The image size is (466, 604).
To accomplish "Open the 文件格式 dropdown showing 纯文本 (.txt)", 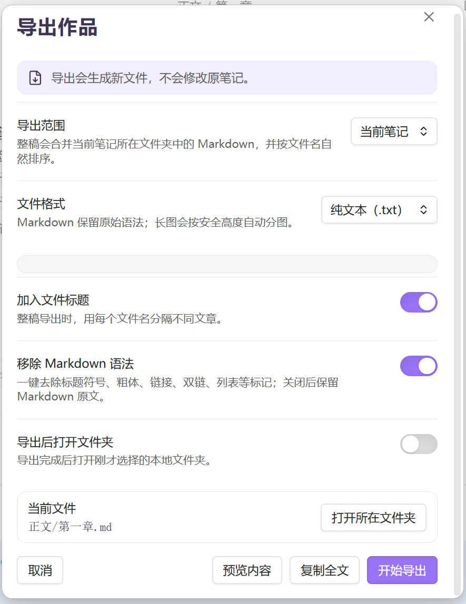I will pos(379,210).
